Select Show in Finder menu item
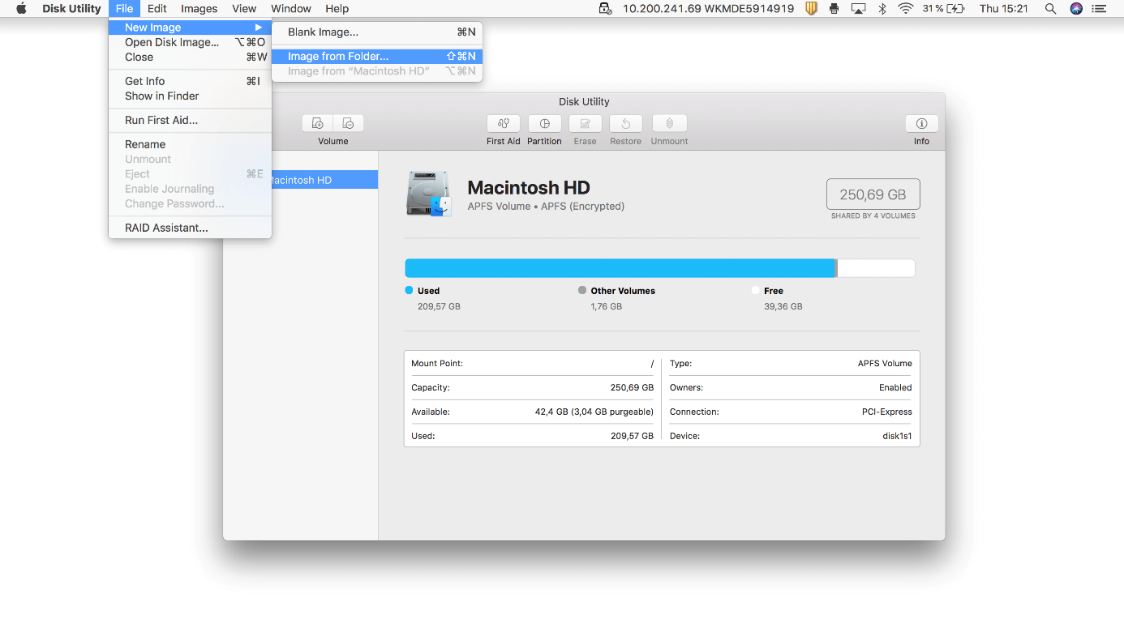 click(190, 96)
